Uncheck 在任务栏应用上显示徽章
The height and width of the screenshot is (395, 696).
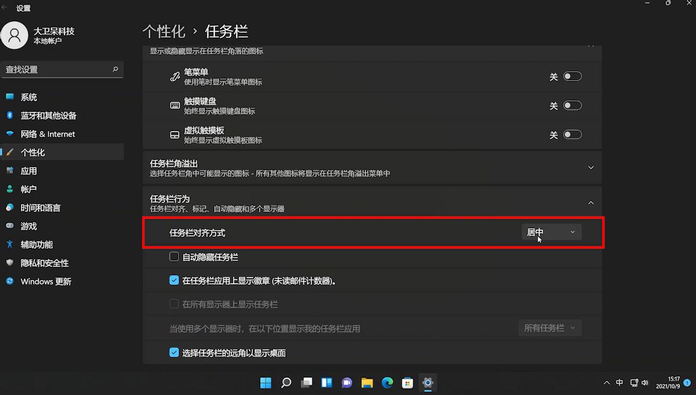tap(174, 280)
